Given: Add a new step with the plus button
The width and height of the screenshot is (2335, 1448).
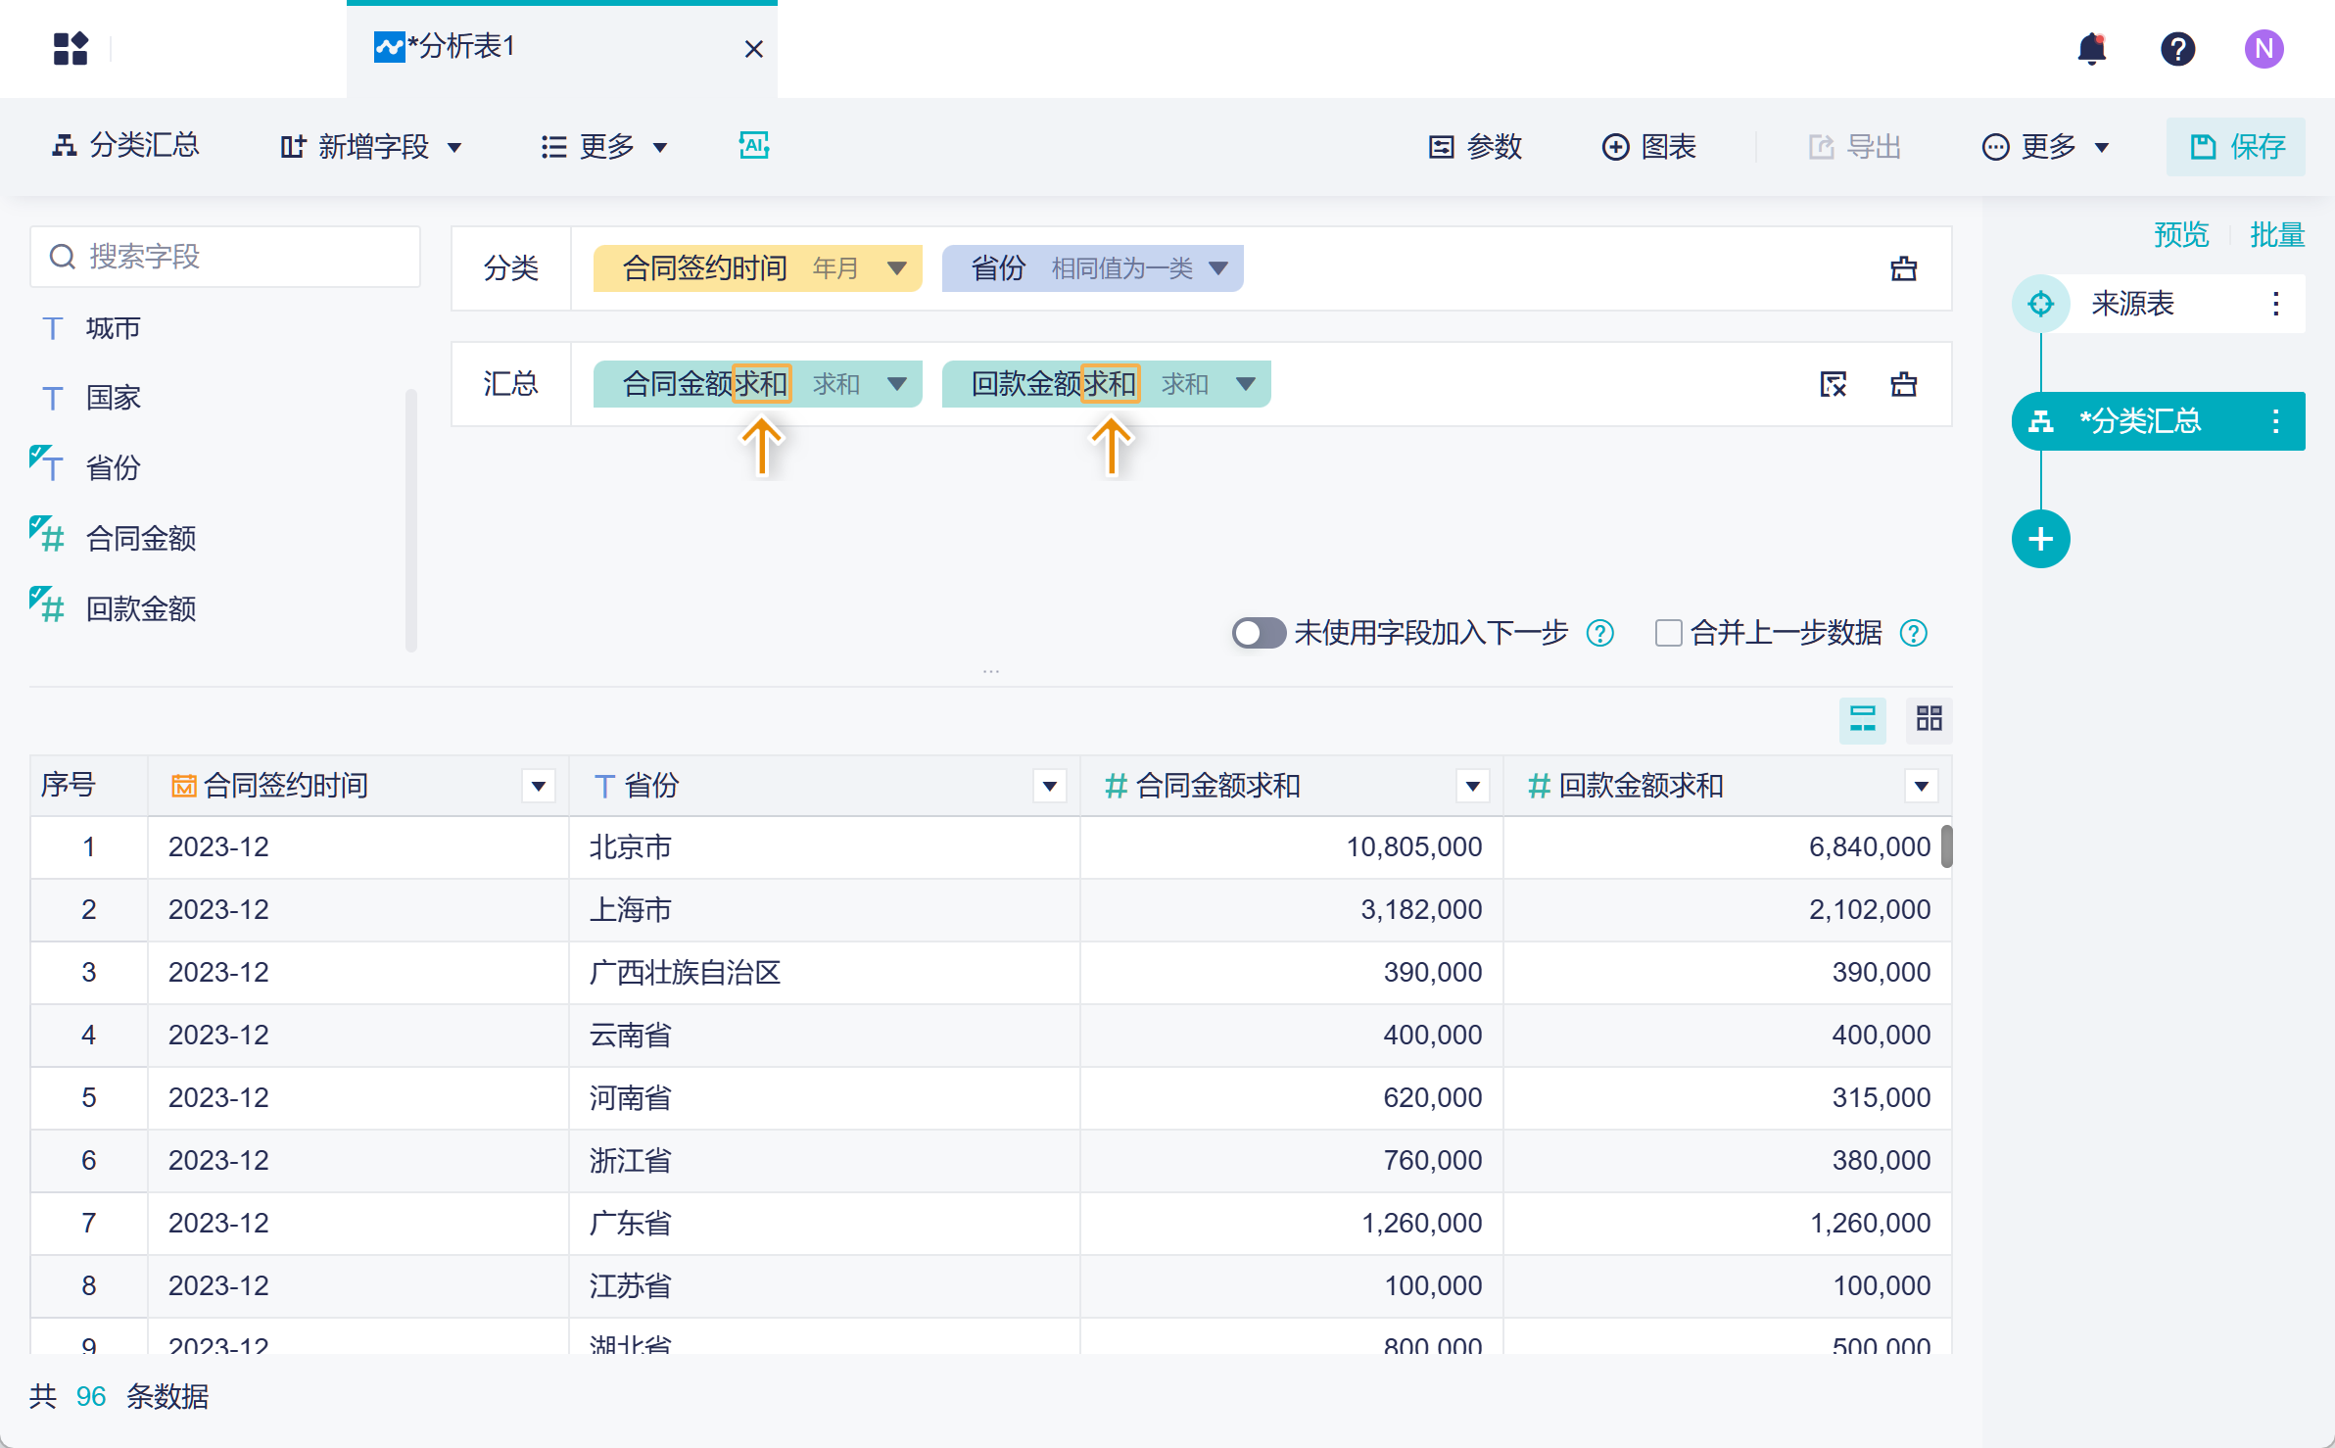Looking at the screenshot, I should [2040, 539].
